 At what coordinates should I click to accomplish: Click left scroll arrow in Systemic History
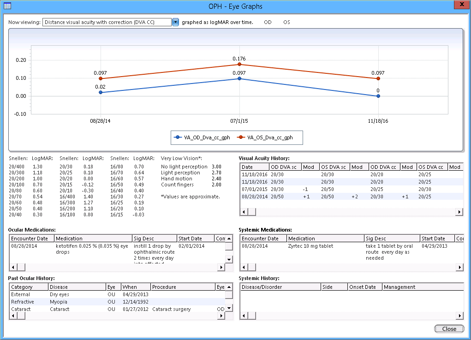pos(244,316)
